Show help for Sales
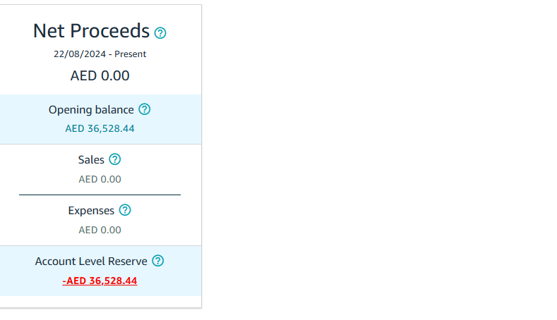The width and height of the screenshot is (557, 320). click(x=115, y=159)
